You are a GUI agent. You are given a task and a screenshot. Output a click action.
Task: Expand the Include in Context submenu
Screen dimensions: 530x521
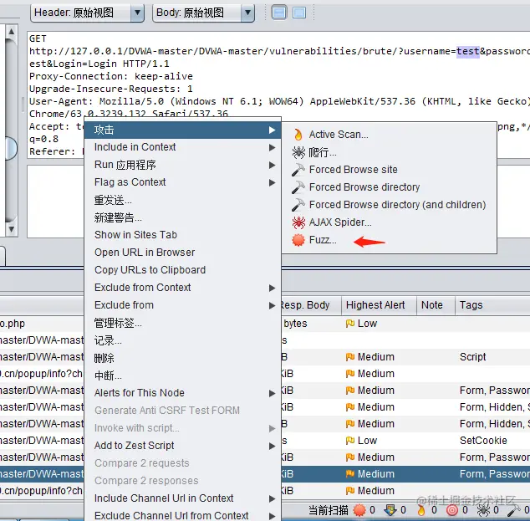[x=272, y=147]
